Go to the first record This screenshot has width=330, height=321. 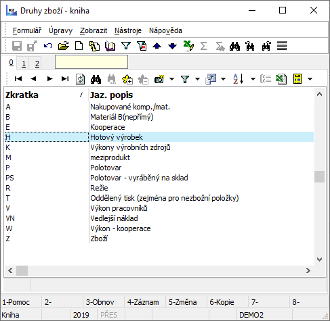pos(18,79)
